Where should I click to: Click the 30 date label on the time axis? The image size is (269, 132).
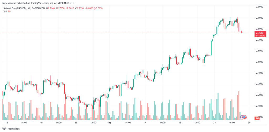click(249, 123)
